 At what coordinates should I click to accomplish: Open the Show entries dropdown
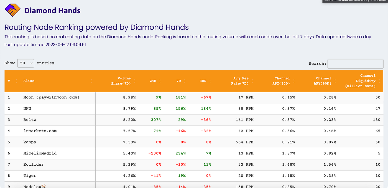point(25,63)
